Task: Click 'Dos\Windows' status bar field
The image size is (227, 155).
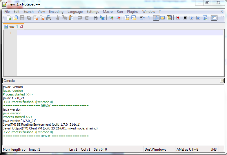Action: pos(159,149)
